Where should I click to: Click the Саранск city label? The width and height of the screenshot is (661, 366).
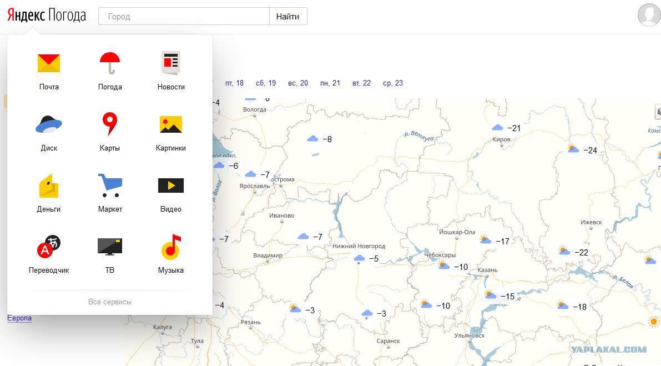tap(388, 341)
